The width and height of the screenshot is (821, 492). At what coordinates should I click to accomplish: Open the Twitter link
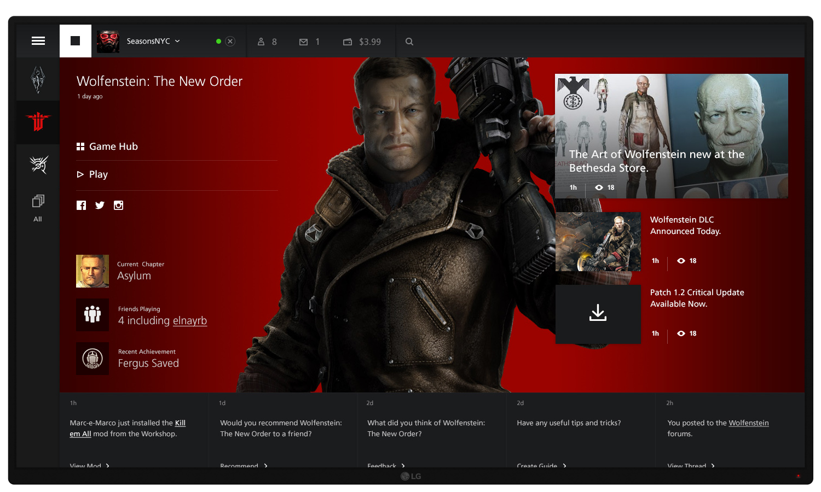click(100, 206)
